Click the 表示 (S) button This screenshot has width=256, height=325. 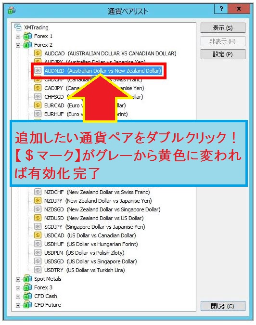[x=223, y=28]
